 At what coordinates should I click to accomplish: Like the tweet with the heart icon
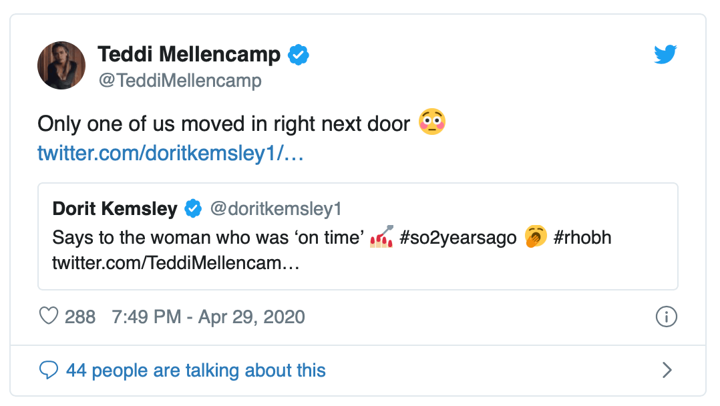[49, 316]
